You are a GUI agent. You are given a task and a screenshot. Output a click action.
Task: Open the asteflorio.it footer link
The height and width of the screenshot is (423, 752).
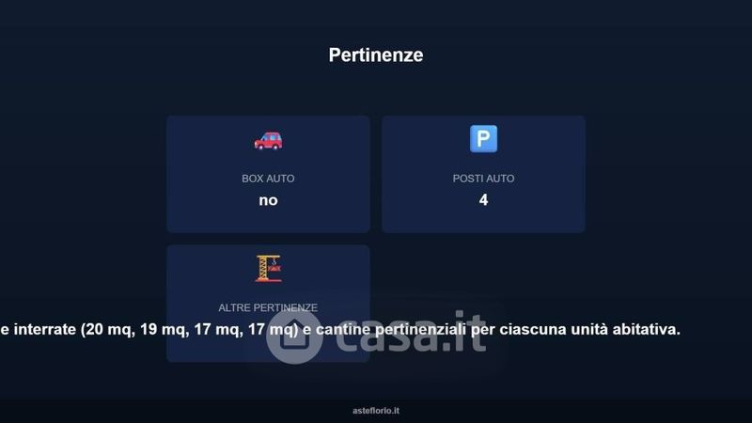click(x=376, y=411)
